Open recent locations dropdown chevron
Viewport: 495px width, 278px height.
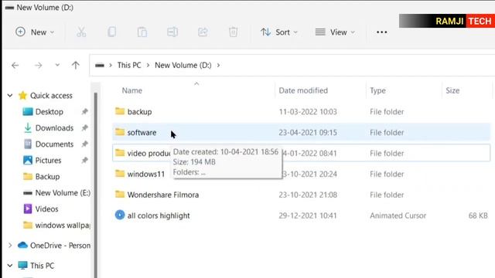(57, 65)
